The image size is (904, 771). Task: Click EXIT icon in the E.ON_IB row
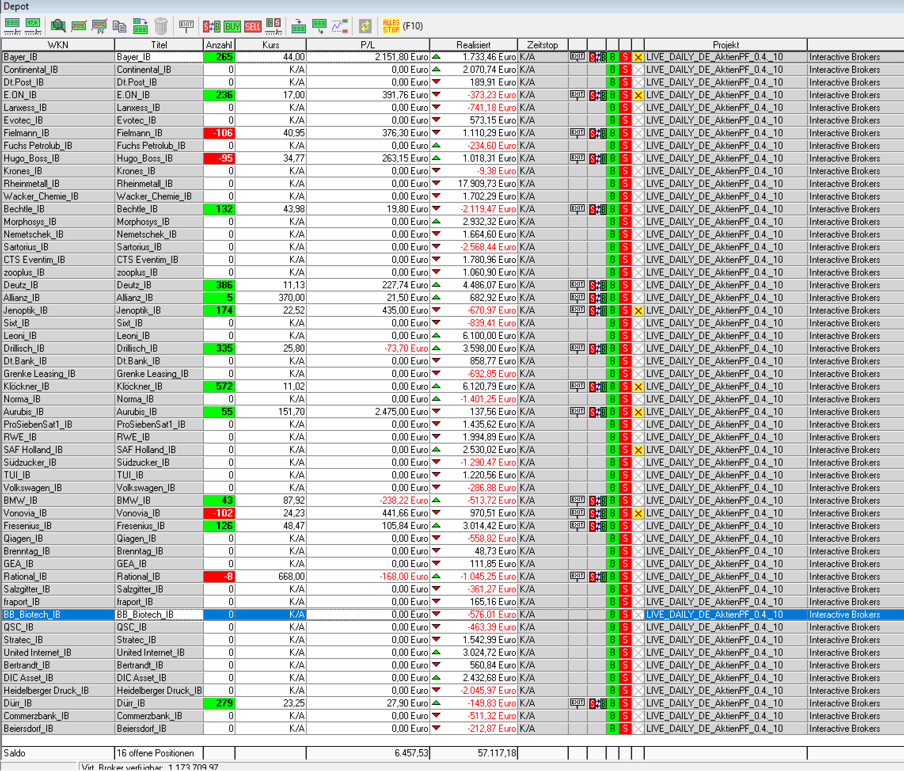click(x=577, y=95)
